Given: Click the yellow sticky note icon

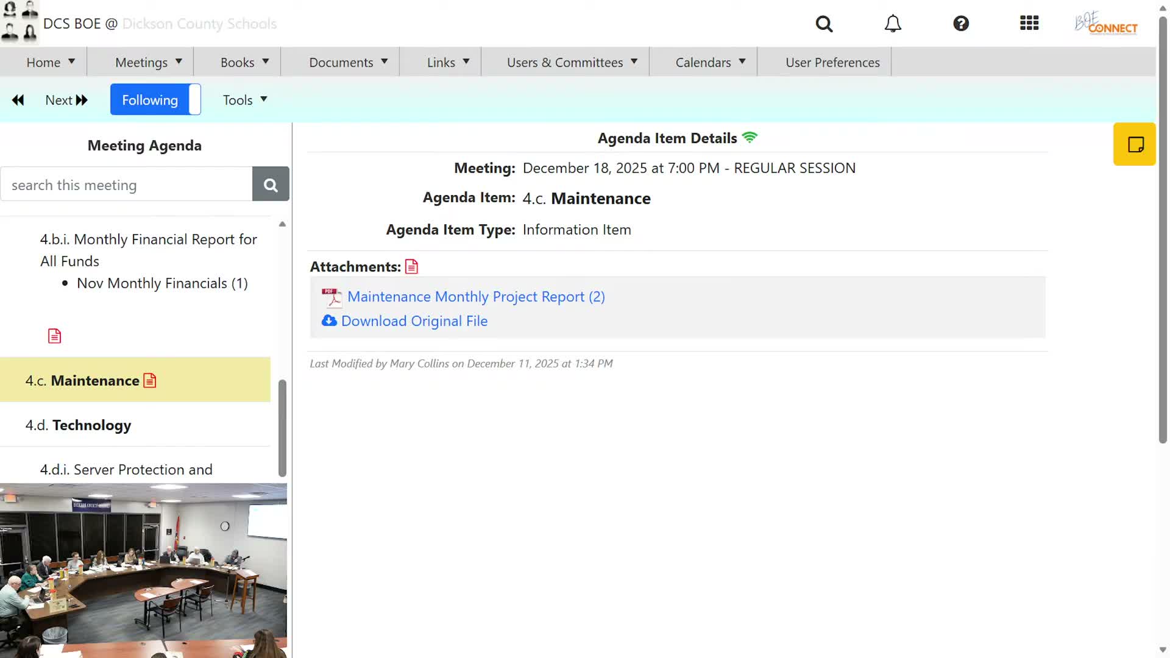Looking at the screenshot, I should pyautogui.click(x=1135, y=144).
